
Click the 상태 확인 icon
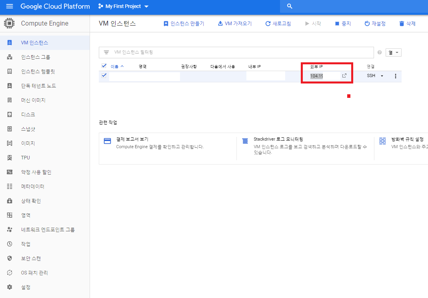10,201
